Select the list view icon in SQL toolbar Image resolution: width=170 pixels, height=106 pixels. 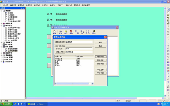[x=87, y=32]
